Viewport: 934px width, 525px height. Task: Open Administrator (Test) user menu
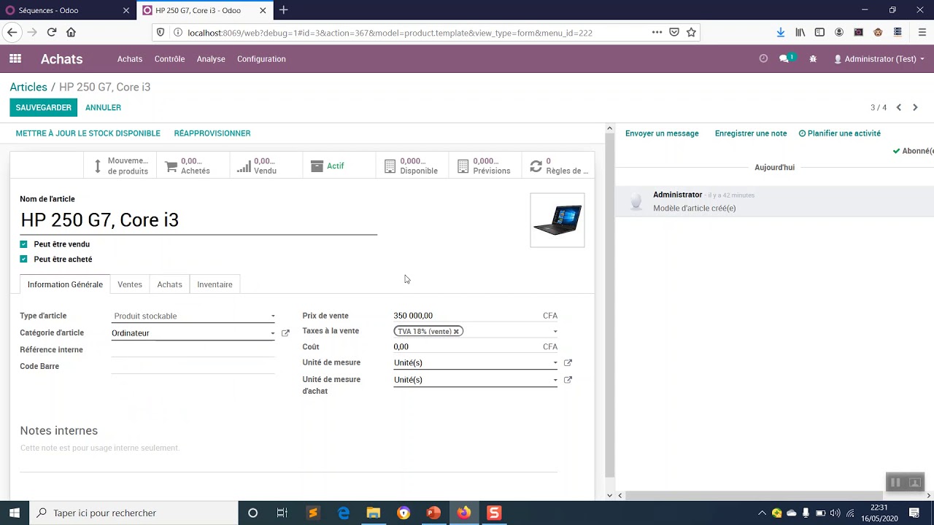pyautogui.click(x=879, y=59)
